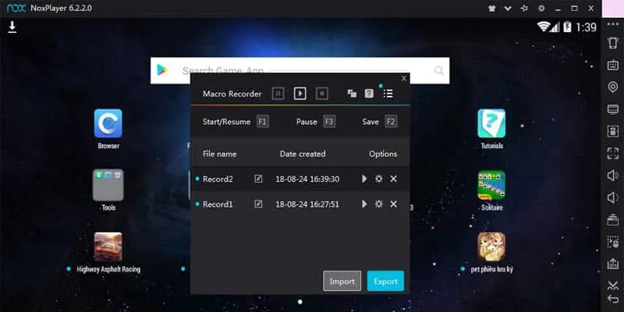Image resolution: width=624 pixels, height=312 pixels.
Task: Click the Import button
Action: pyautogui.click(x=342, y=281)
